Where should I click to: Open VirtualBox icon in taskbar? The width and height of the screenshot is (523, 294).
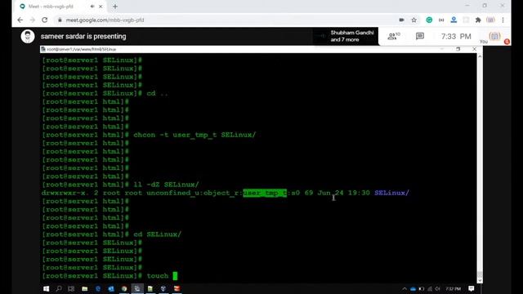163,288
